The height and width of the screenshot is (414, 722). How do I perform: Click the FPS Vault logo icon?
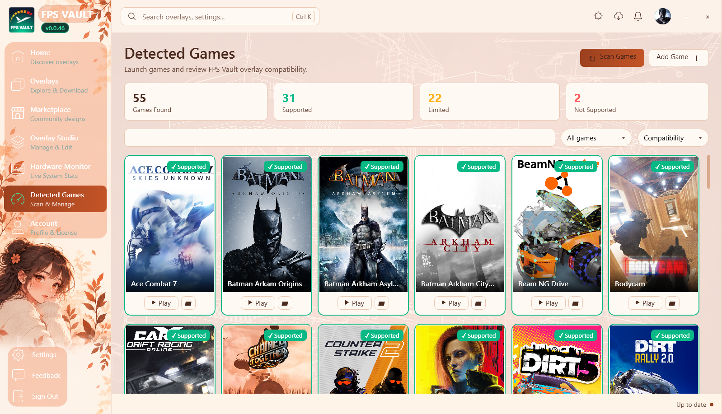(22, 20)
